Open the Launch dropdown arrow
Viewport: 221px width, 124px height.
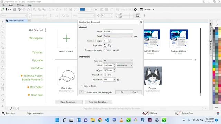pos(153,10)
